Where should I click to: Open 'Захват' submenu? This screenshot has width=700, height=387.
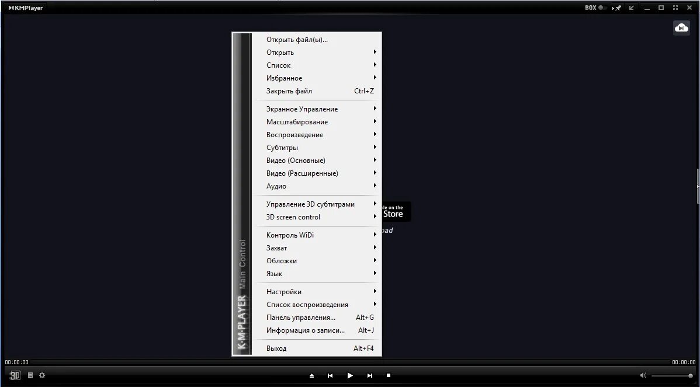click(x=317, y=248)
